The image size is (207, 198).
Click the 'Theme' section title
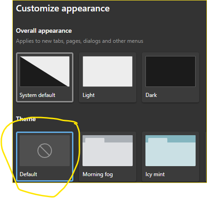pos(26,119)
